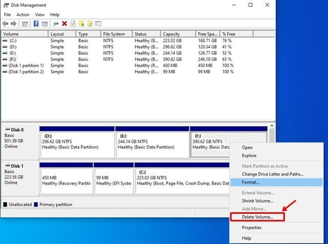Click the Disk 1 label disk icon
Viewport: 328px width, 244px height.
click(x=8, y=166)
